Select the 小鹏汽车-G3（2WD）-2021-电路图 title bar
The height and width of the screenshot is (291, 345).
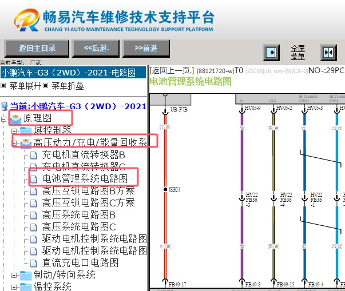pyautogui.click(x=73, y=73)
